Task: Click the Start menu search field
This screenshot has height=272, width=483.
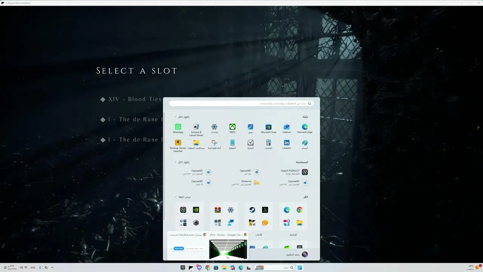Action: 241,103
